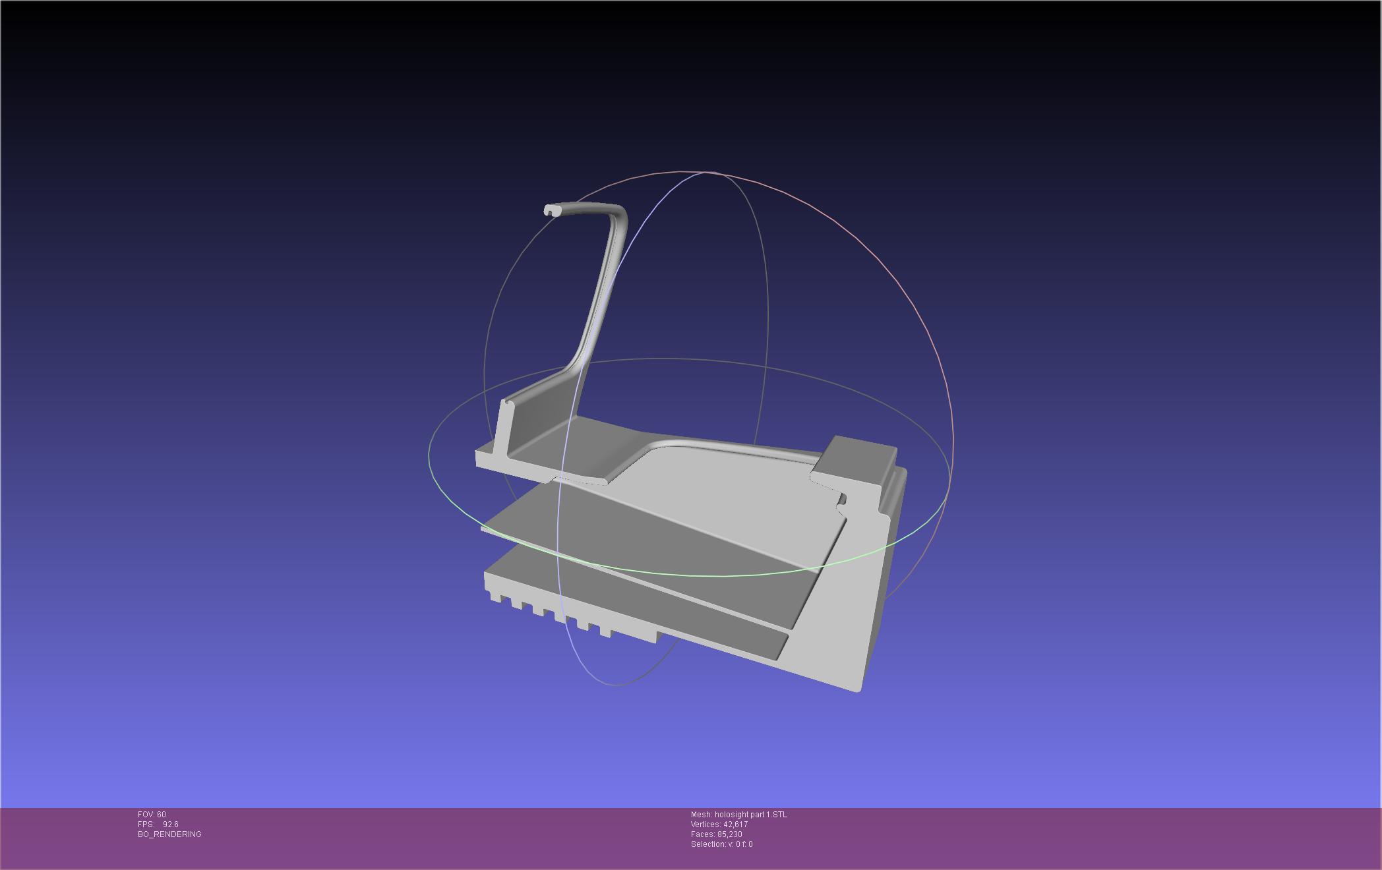Click the tall curved arm of the model
Screen dimensions: 1382x870
pyautogui.click(x=601, y=290)
